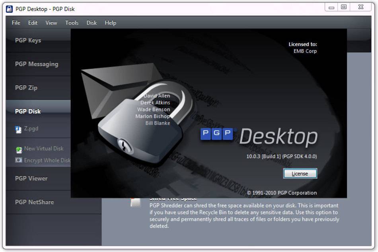Select the New Virtual Disk link text
This screenshot has height=252, width=378.
44,148
